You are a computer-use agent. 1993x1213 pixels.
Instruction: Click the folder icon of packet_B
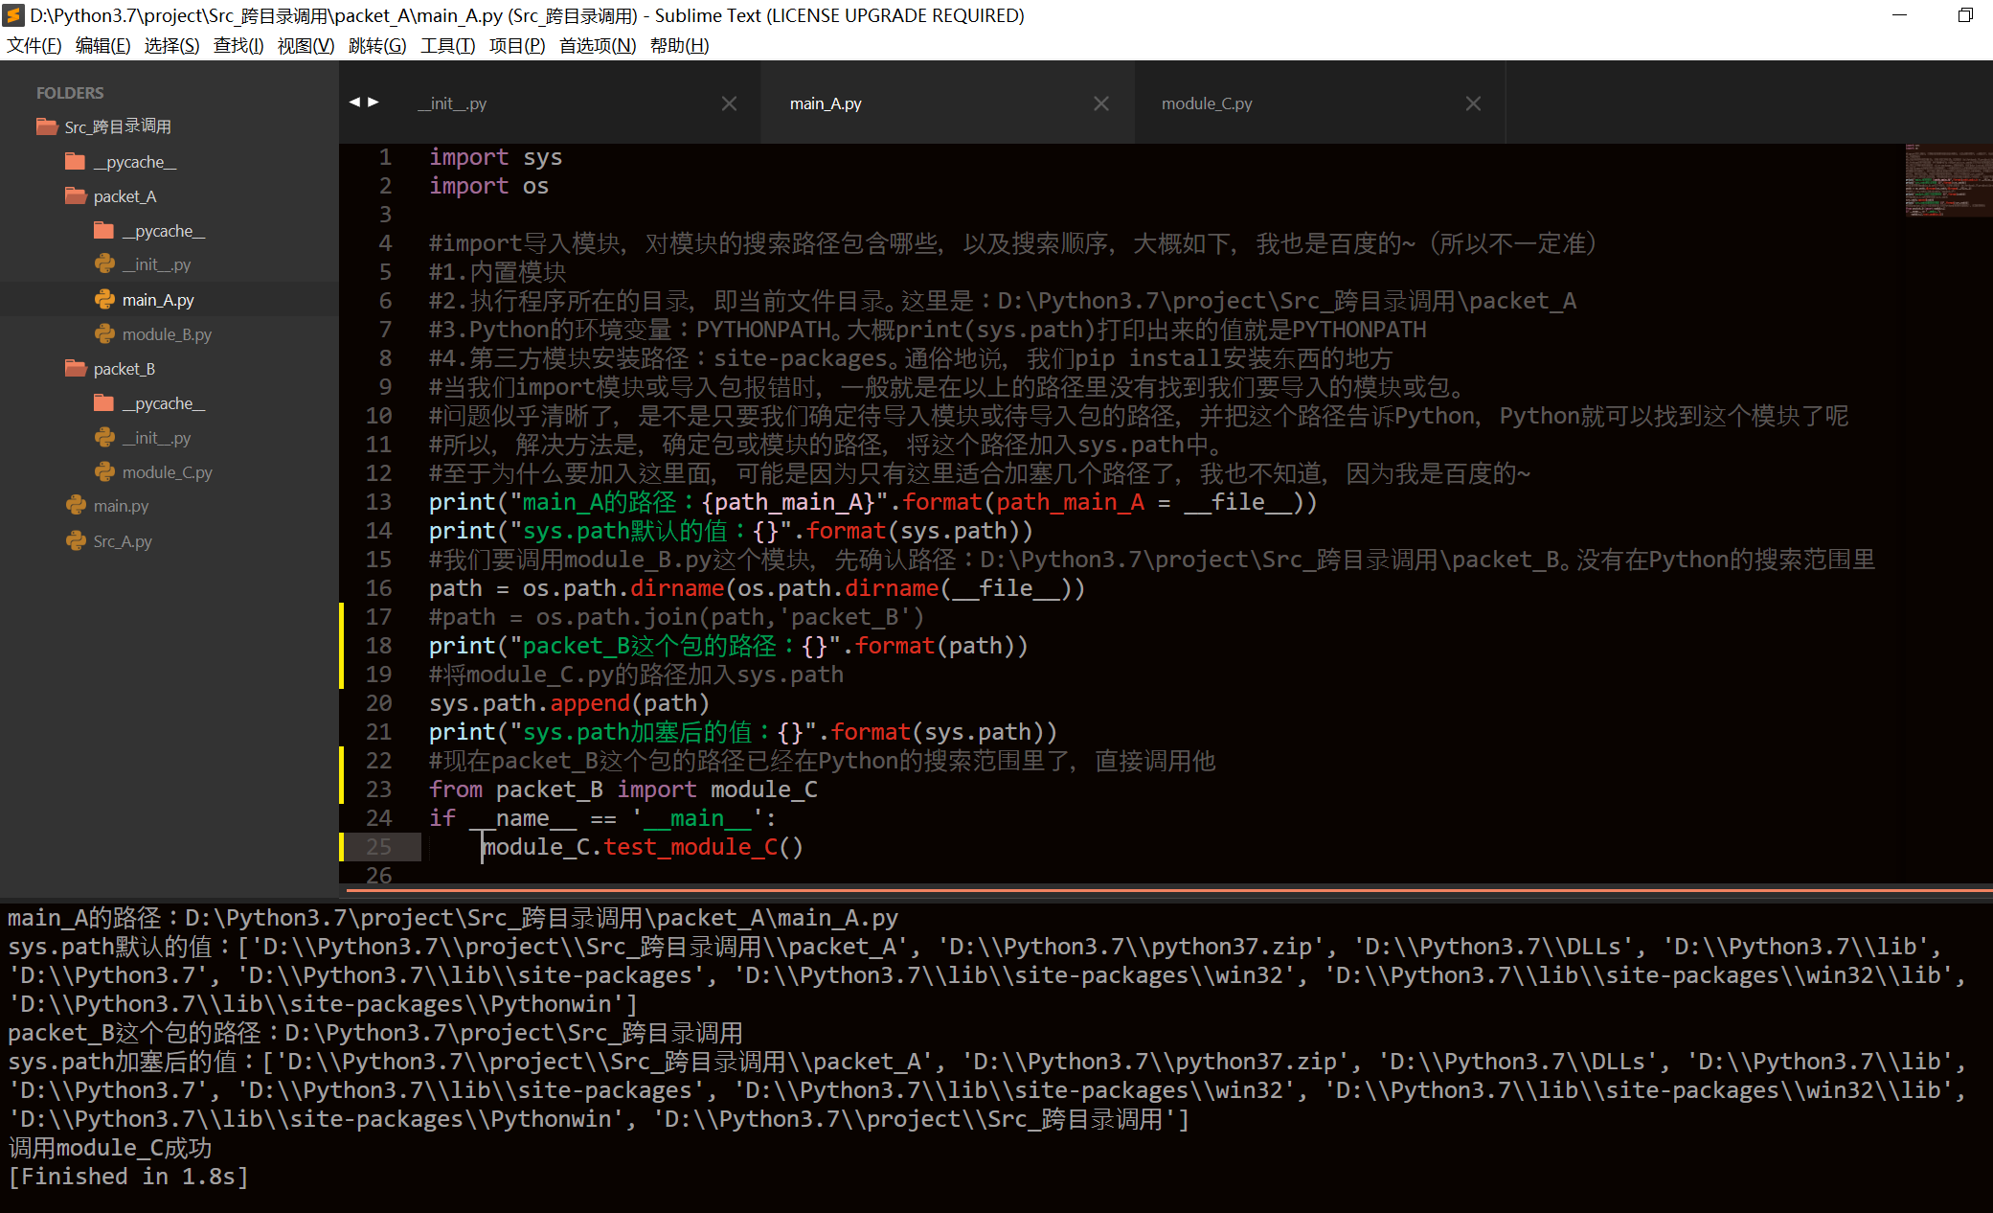[76, 368]
